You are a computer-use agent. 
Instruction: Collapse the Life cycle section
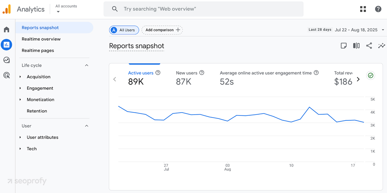tap(87, 65)
